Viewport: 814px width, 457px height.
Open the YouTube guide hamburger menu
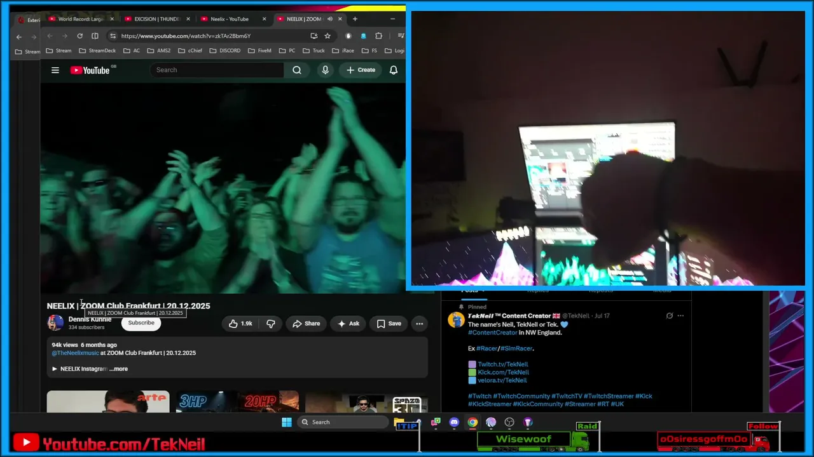(x=55, y=70)
